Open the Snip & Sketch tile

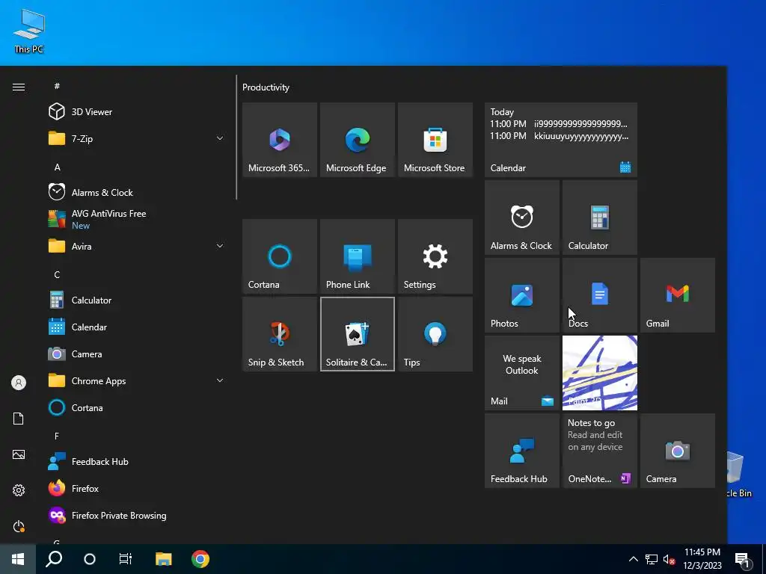pos(280,334)
